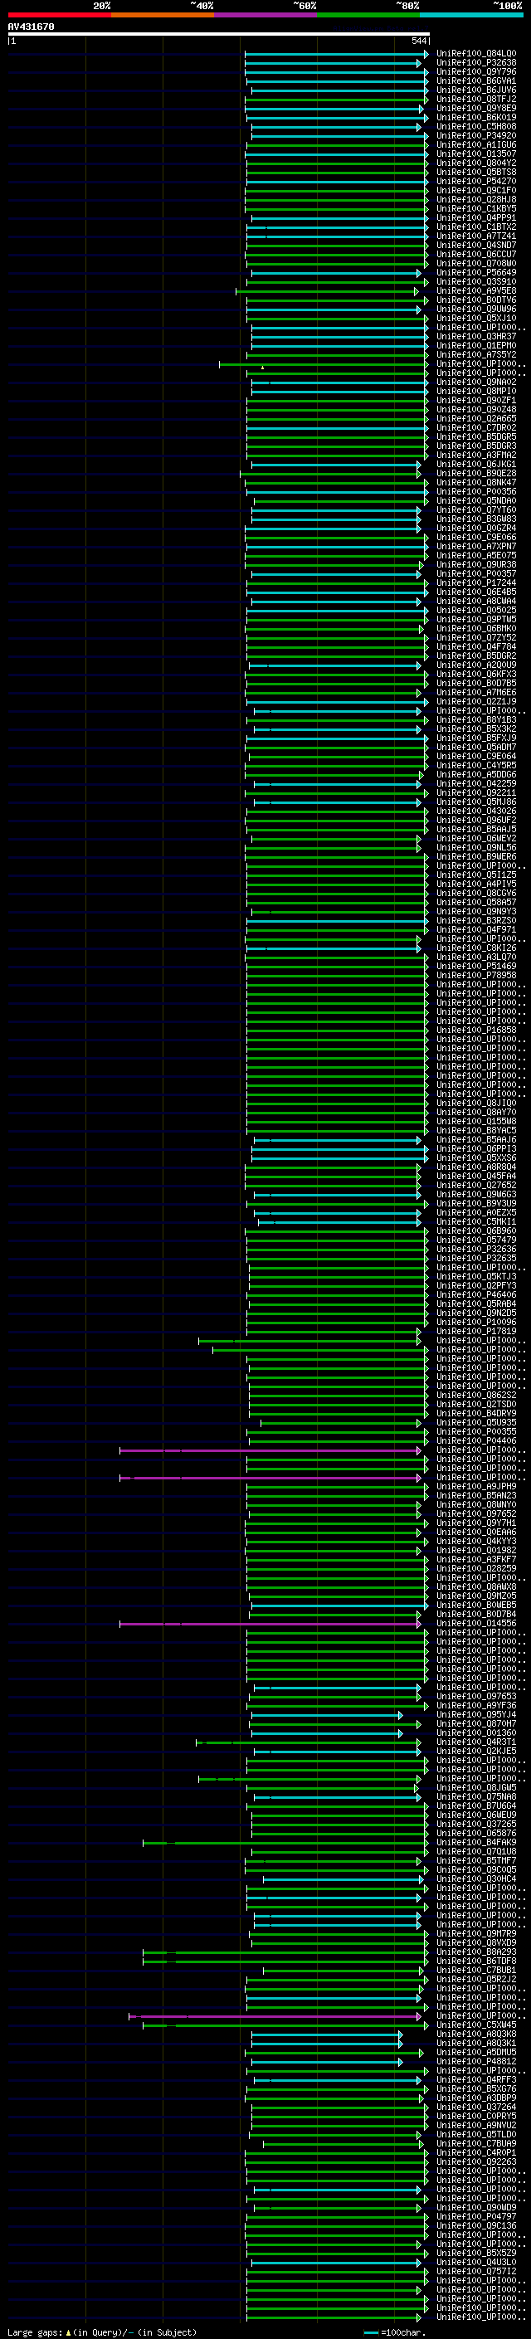Open hit UniRef100_Q84LQ0
This screenshot has height=2339, width=531.
tap(475, 54)
